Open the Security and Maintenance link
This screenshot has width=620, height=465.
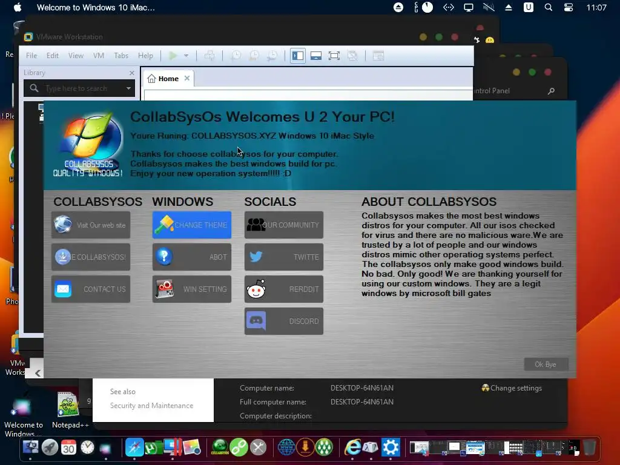coord(151,405)
